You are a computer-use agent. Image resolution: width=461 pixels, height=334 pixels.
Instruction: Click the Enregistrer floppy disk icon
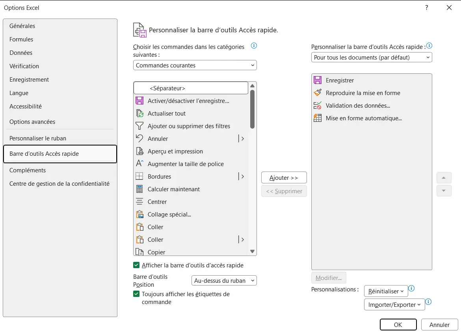tap(318, 80)
